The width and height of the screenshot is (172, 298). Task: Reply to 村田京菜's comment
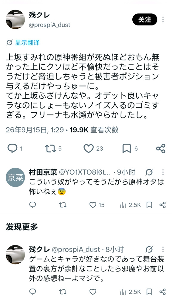(32, 205)
